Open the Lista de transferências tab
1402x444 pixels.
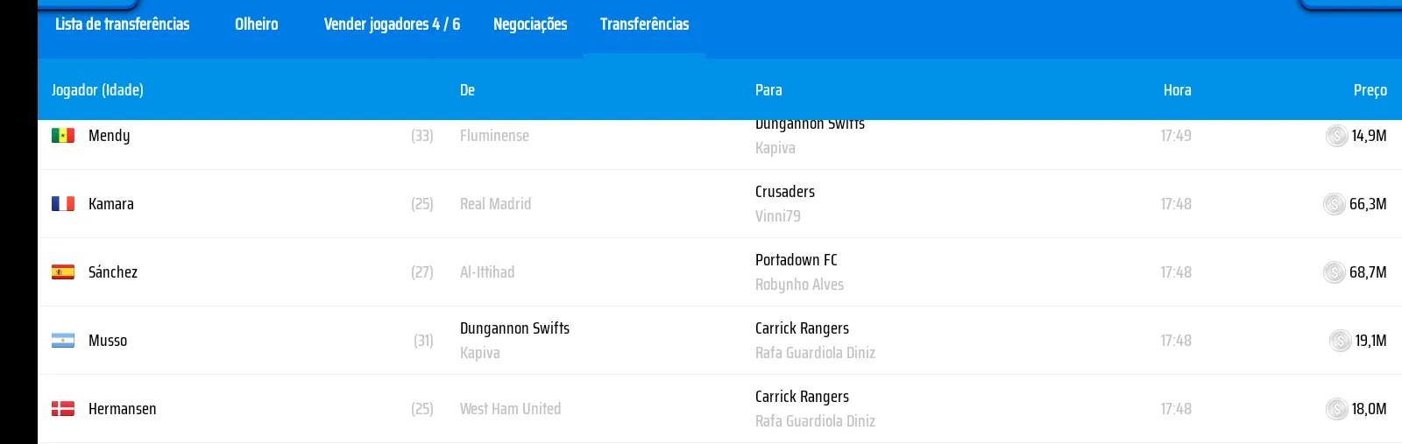click(123, 25)
